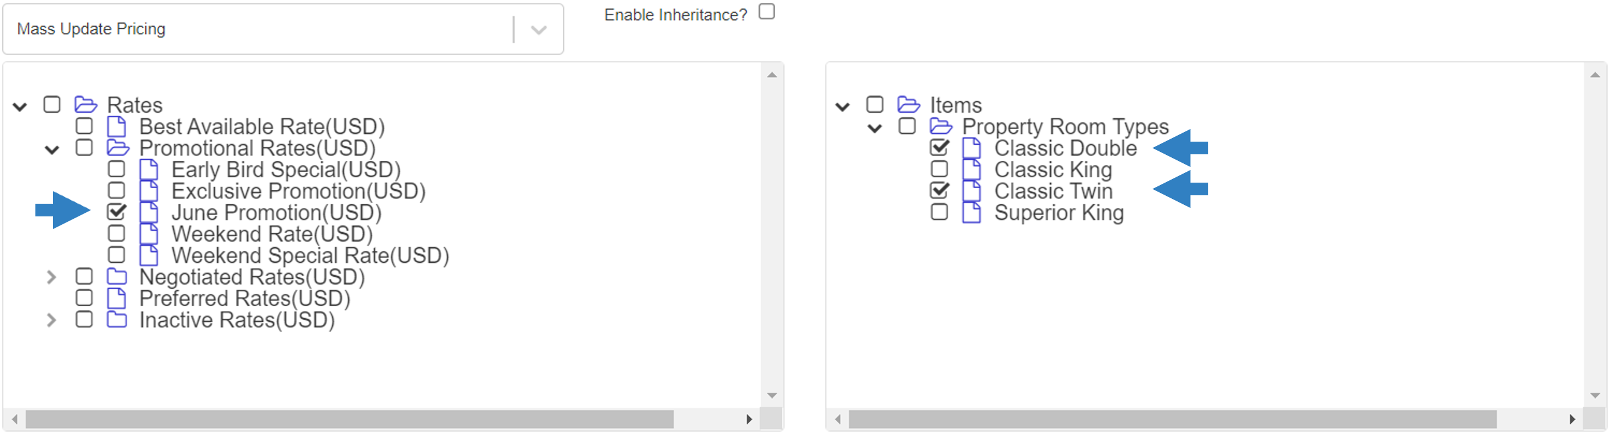The width and height of the screenshot is (1613, 437).
Task: Uncheck the June Promotion(USD) checkbox
Action: 116,212
